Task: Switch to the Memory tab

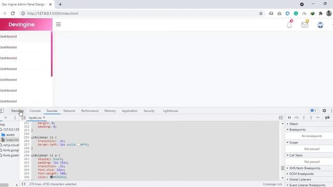Action: pyautogui.click(x=110, y=111)
